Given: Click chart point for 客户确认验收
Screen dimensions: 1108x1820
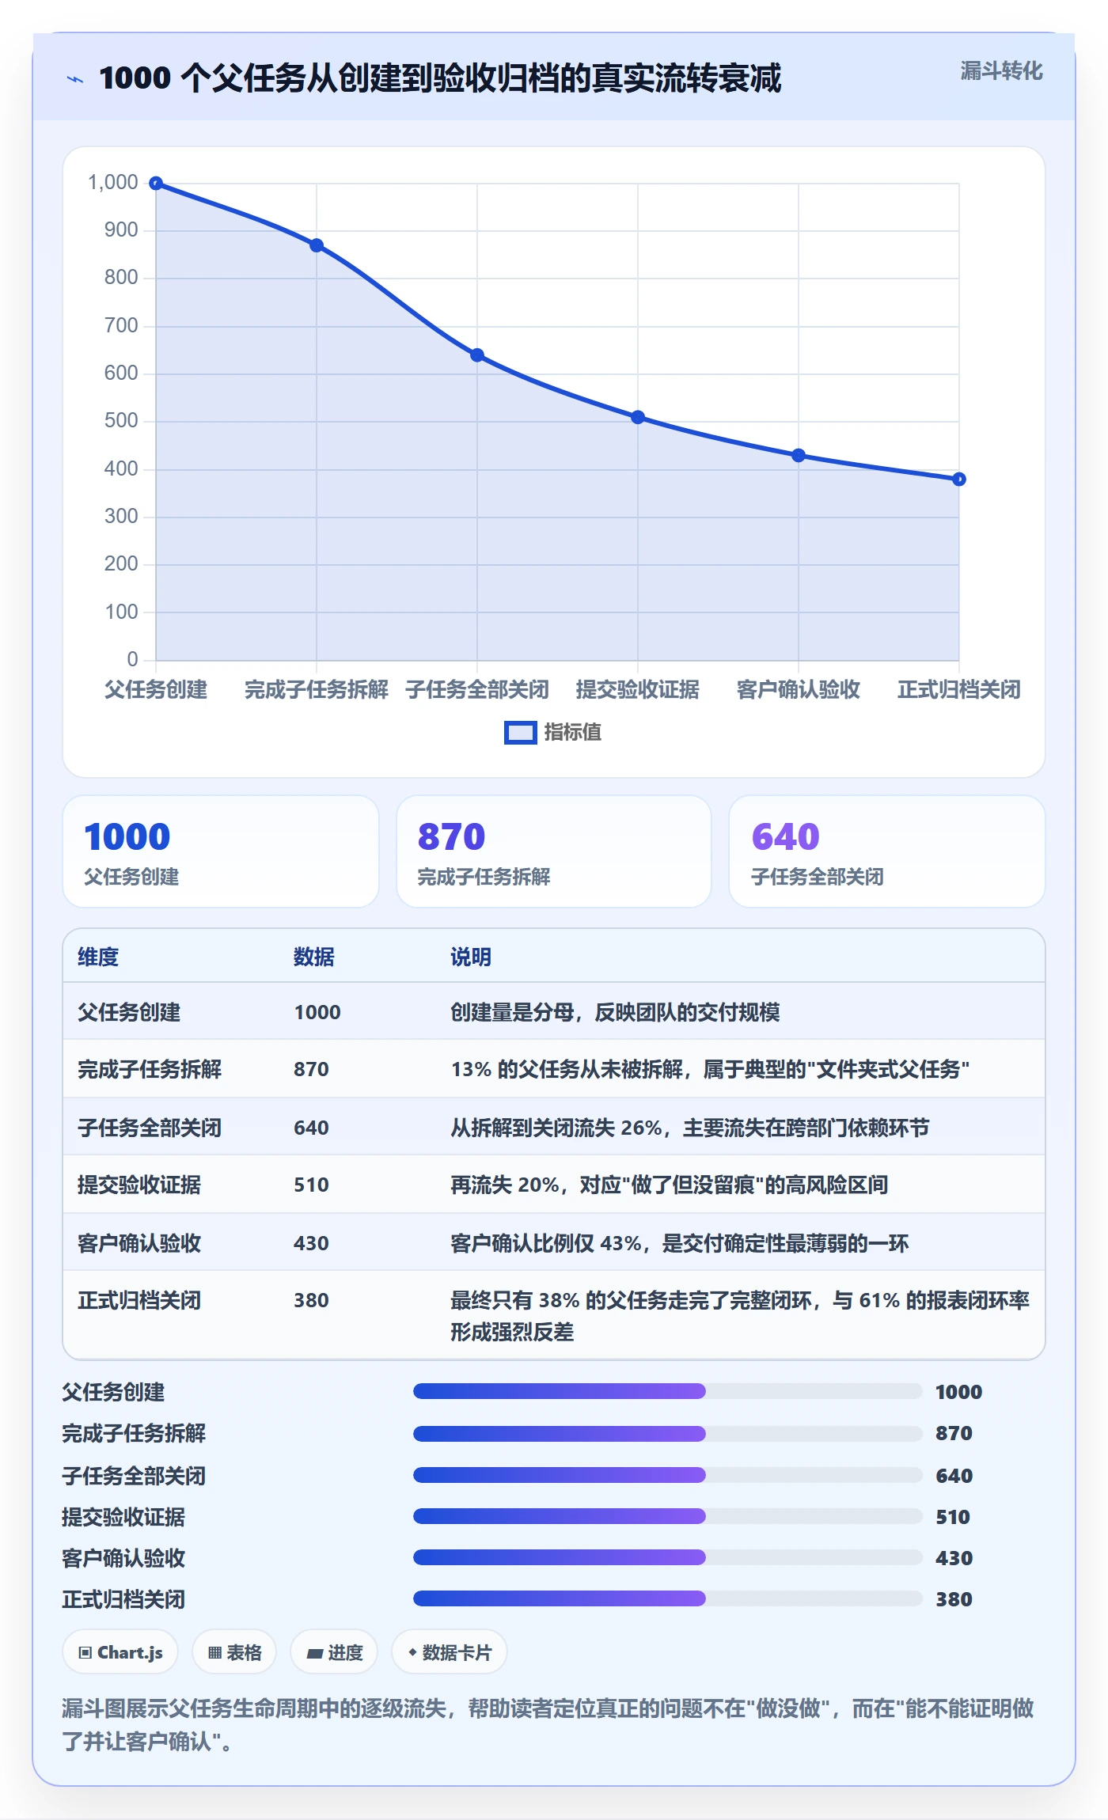Looking at the screenshot, I should [x=799, y=455].
